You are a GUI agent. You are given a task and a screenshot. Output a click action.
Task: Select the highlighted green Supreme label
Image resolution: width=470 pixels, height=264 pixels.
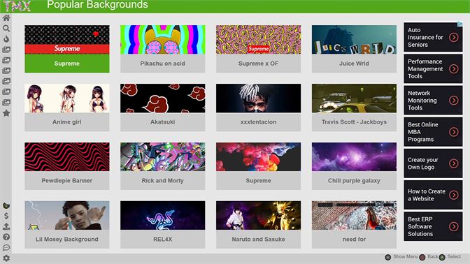point(67,64)
